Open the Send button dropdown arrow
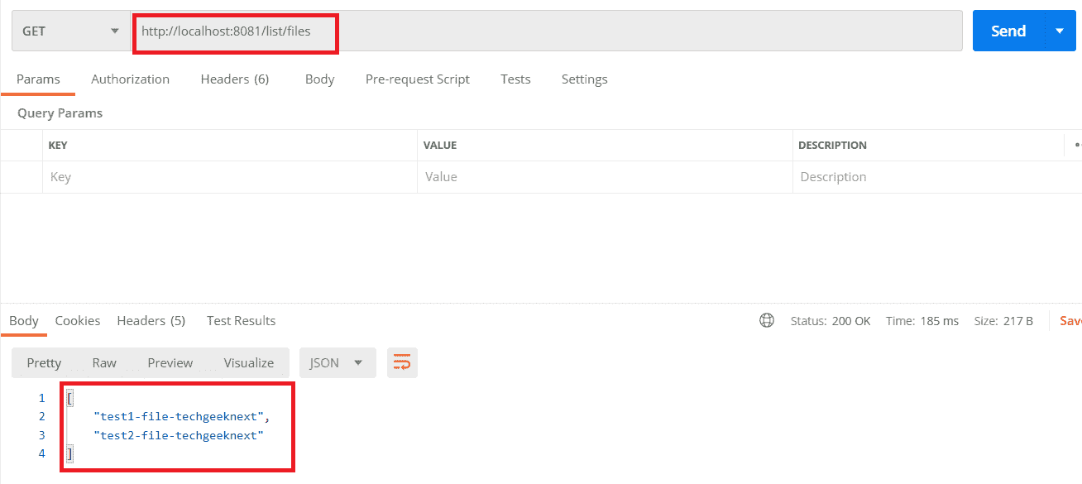Image resolution: width=1082 pixels, height=484 pixels. tap(1060, 31)
